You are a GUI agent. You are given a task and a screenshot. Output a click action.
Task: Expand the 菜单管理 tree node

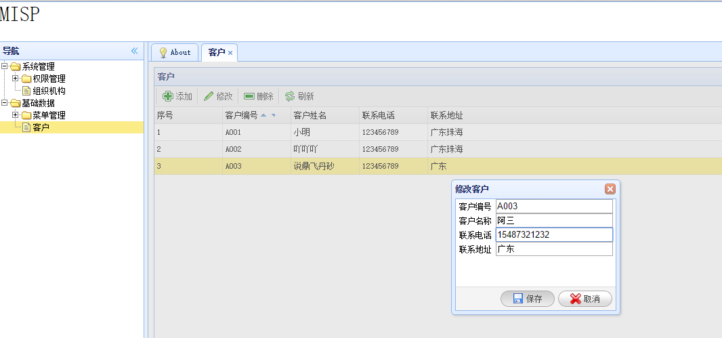pos(15,114)
